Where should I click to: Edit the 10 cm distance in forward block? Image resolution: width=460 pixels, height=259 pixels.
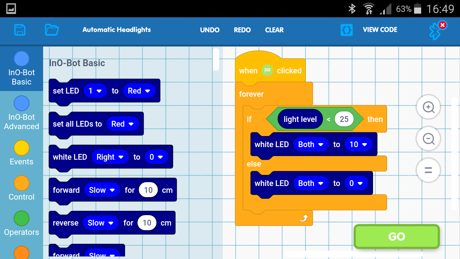[148, 190]
